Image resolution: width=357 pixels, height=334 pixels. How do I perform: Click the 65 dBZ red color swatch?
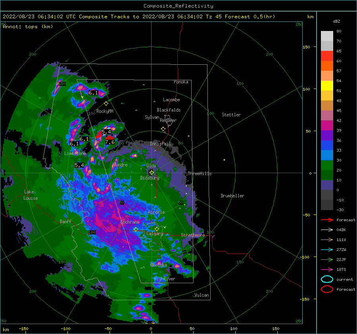pyautogui.click(x=327, y=56)
